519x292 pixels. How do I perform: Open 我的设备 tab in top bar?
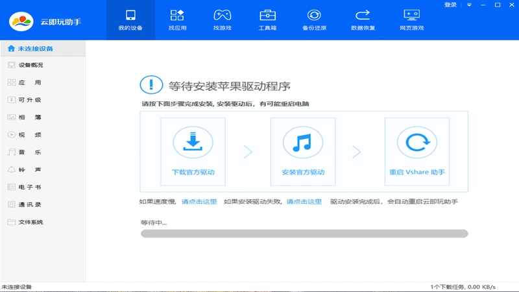pos(130,20)
